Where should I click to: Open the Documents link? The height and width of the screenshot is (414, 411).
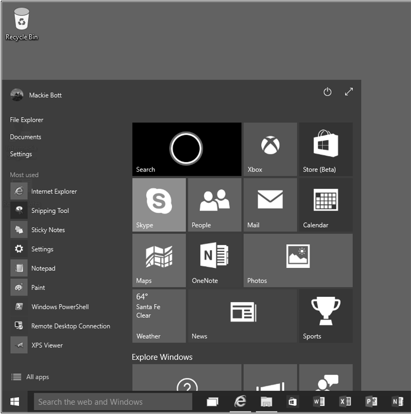pos(25,137)
